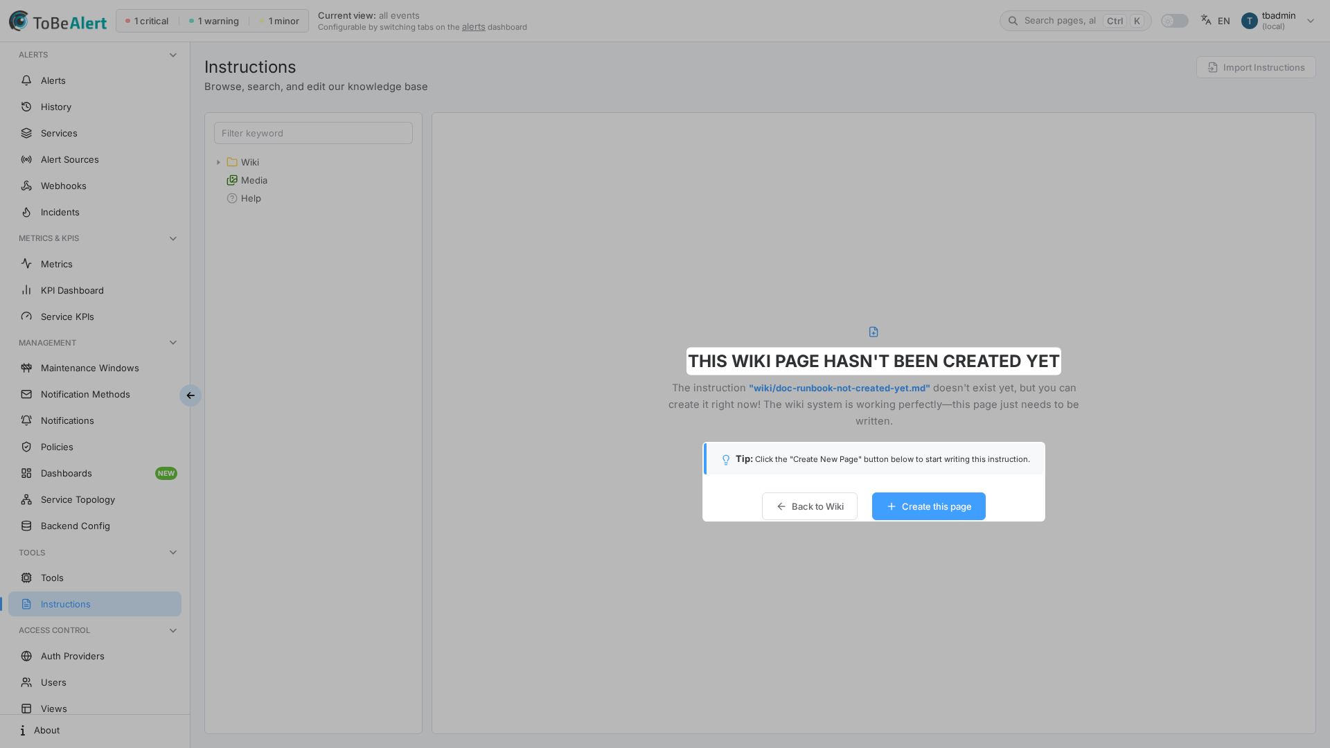Open the Tools menu item

[x=95, y=578]
